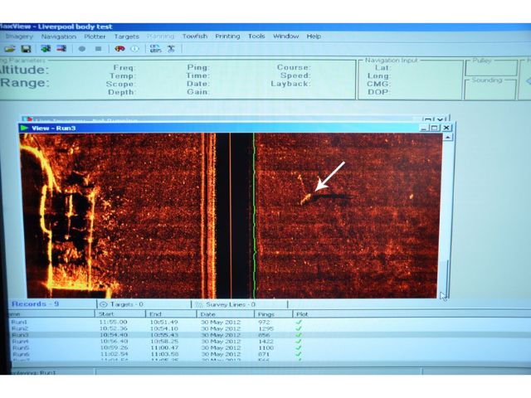Select the Run2 record row
The image size is (531, 398).
coord(270,328)
